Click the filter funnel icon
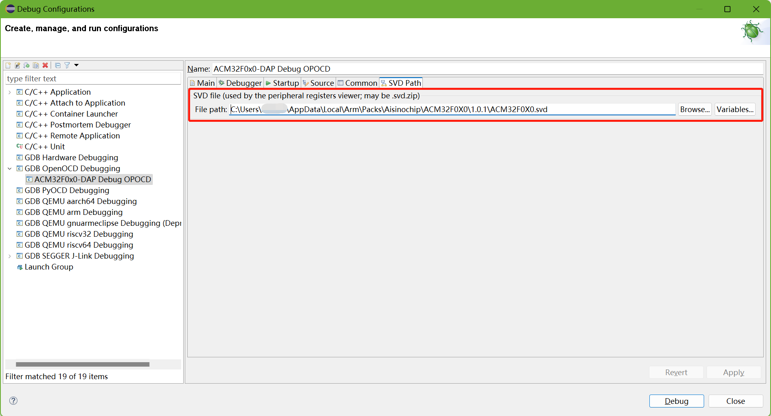771x416 pixels. click(67, 65)
